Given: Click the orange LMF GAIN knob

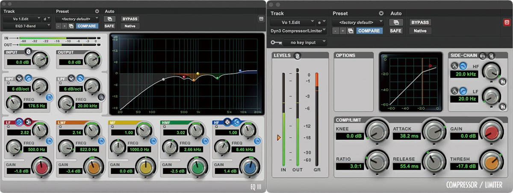Looking at the screenshot, I should click(x=94, y=167).
